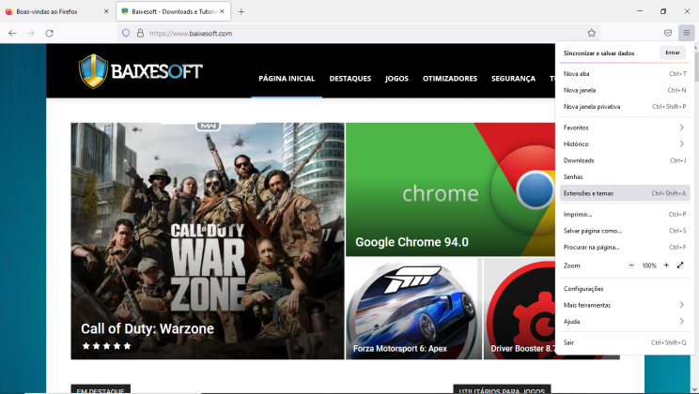This screenshot has height=394, width=699.
Task: Reset zoom by clicking 100%
Action: coord(648,265)
